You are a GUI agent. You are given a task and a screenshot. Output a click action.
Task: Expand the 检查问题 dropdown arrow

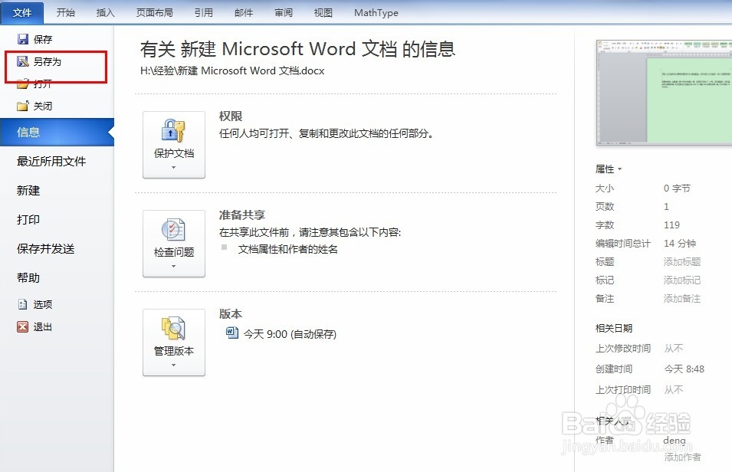pyautogui.click(x=174, y=266)
